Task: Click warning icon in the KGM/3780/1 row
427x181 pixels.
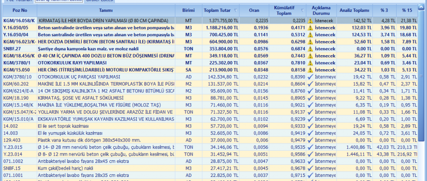Action: point(310,62)
